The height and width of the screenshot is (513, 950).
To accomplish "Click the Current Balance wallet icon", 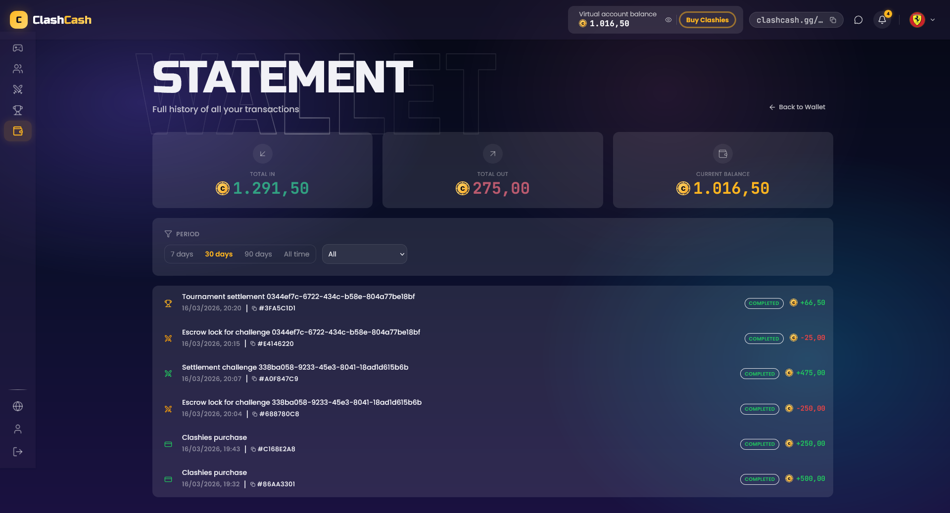I will (723, 154).
